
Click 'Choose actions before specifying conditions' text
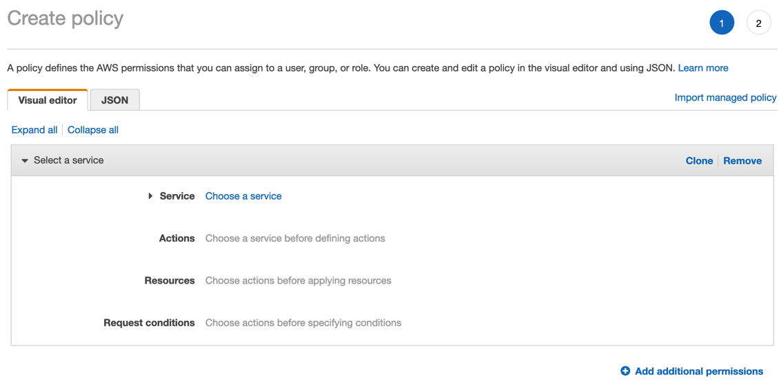(x=303, y=323)
